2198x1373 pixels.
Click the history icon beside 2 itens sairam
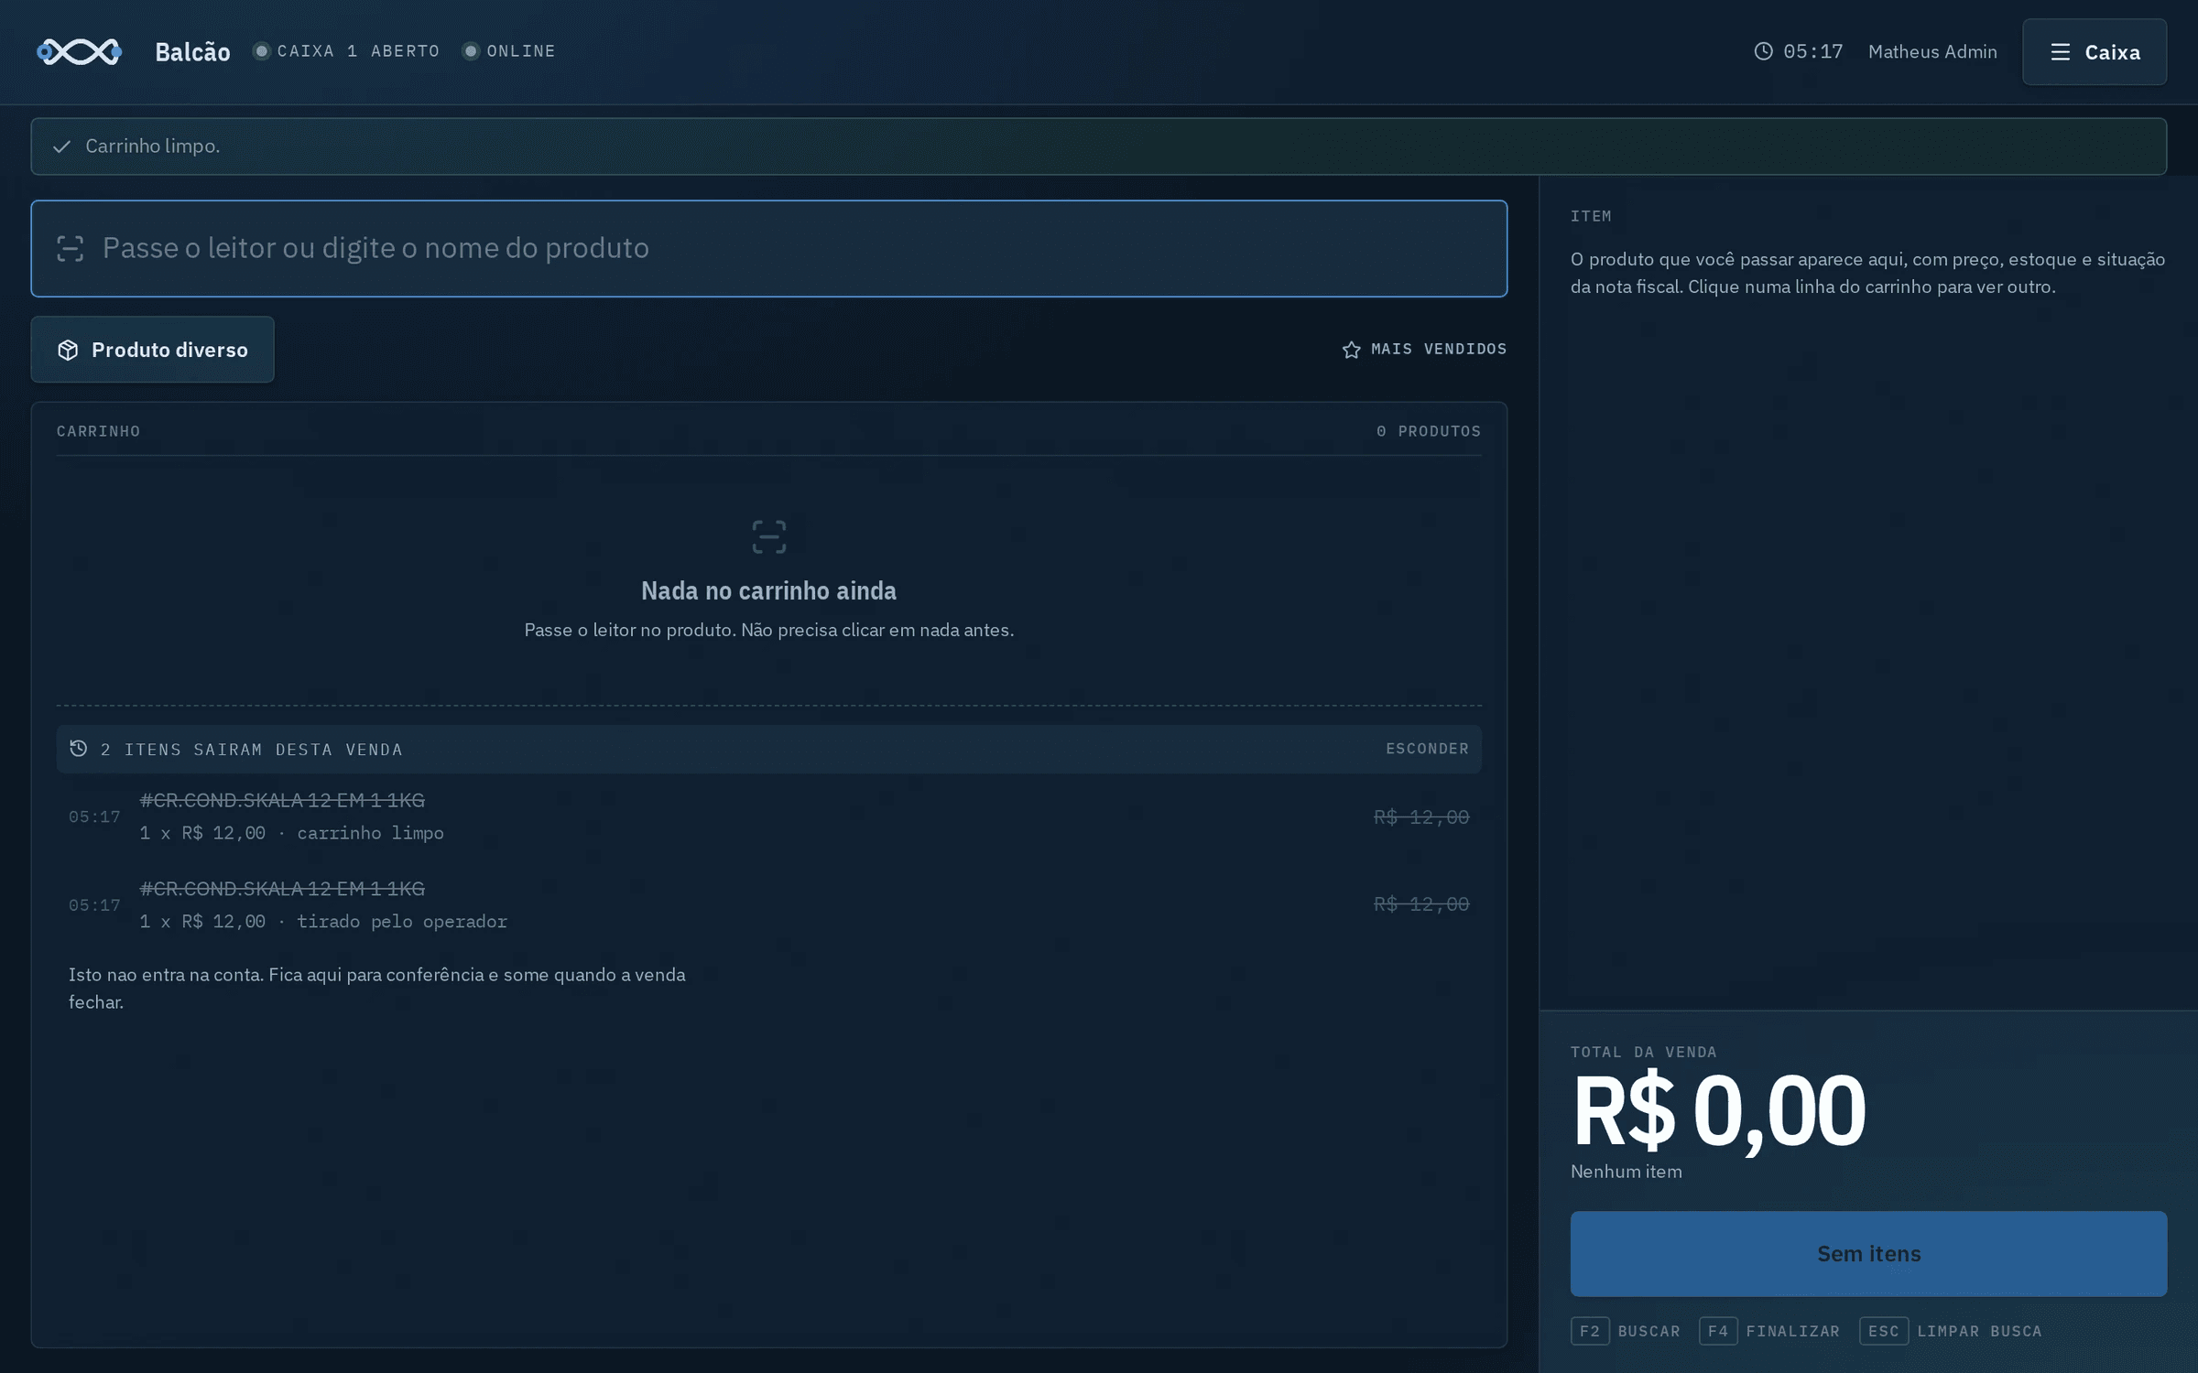click(x=79, y=749)
